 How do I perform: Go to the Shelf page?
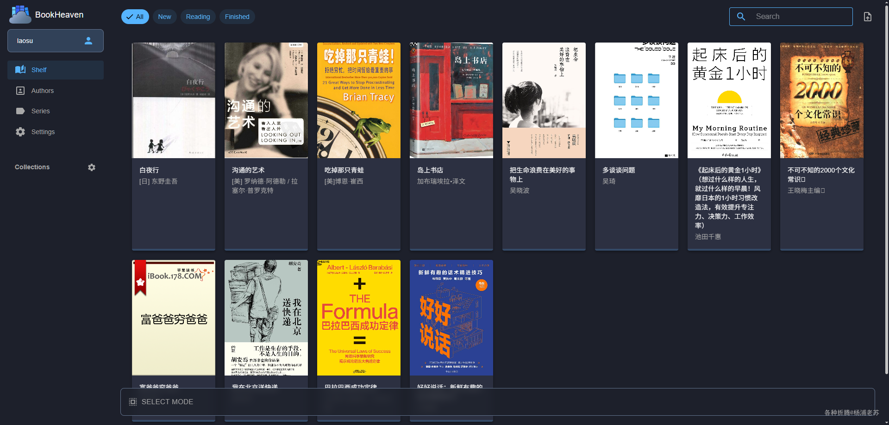click(x=56, y=70)
